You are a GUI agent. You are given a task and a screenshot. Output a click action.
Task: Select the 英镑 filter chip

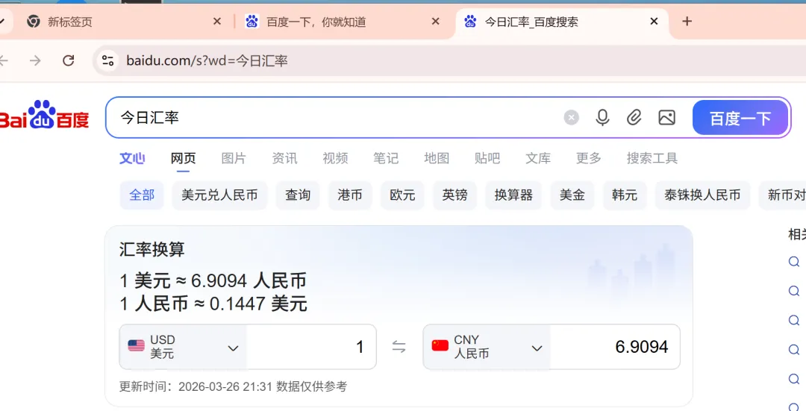[455, 195]
